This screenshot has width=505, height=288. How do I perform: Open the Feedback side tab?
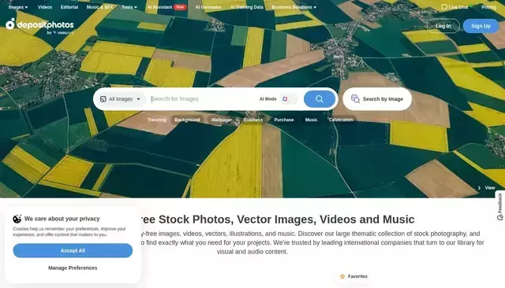499,207
